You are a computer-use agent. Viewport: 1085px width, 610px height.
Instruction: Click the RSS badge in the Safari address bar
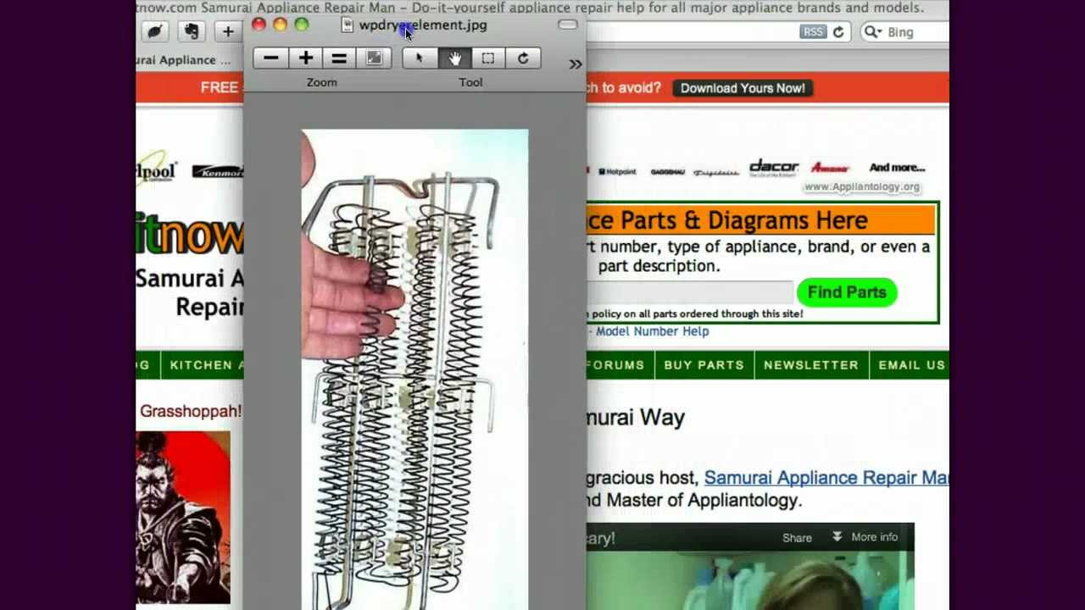tap(812, 32)
